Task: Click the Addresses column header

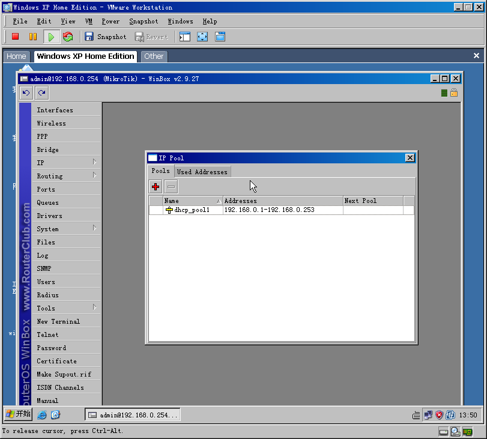Action: click(x=283, y=201)
